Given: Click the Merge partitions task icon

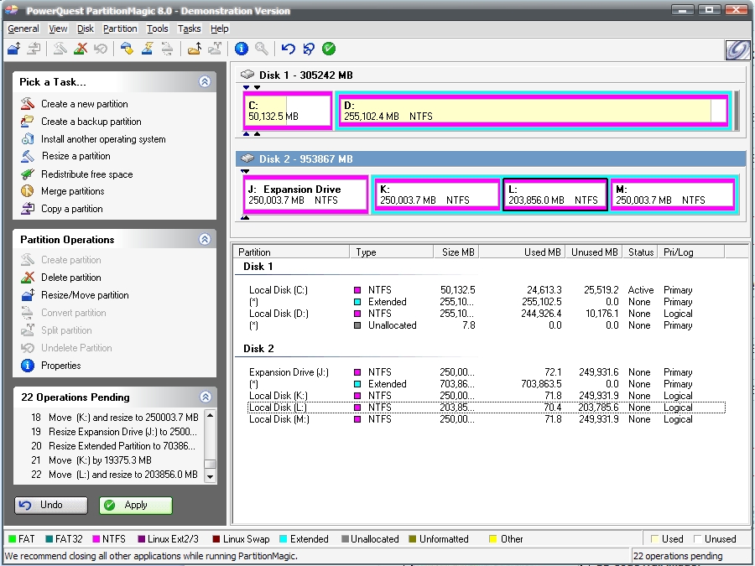Looking at the screenshot, I should tap(27, 191).
